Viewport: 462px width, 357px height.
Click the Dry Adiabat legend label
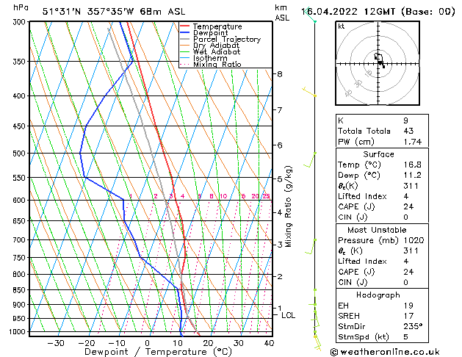[x=216, y=46]
